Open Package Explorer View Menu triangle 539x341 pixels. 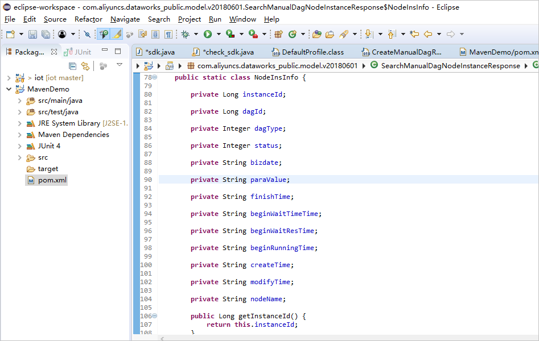point(120,65)
